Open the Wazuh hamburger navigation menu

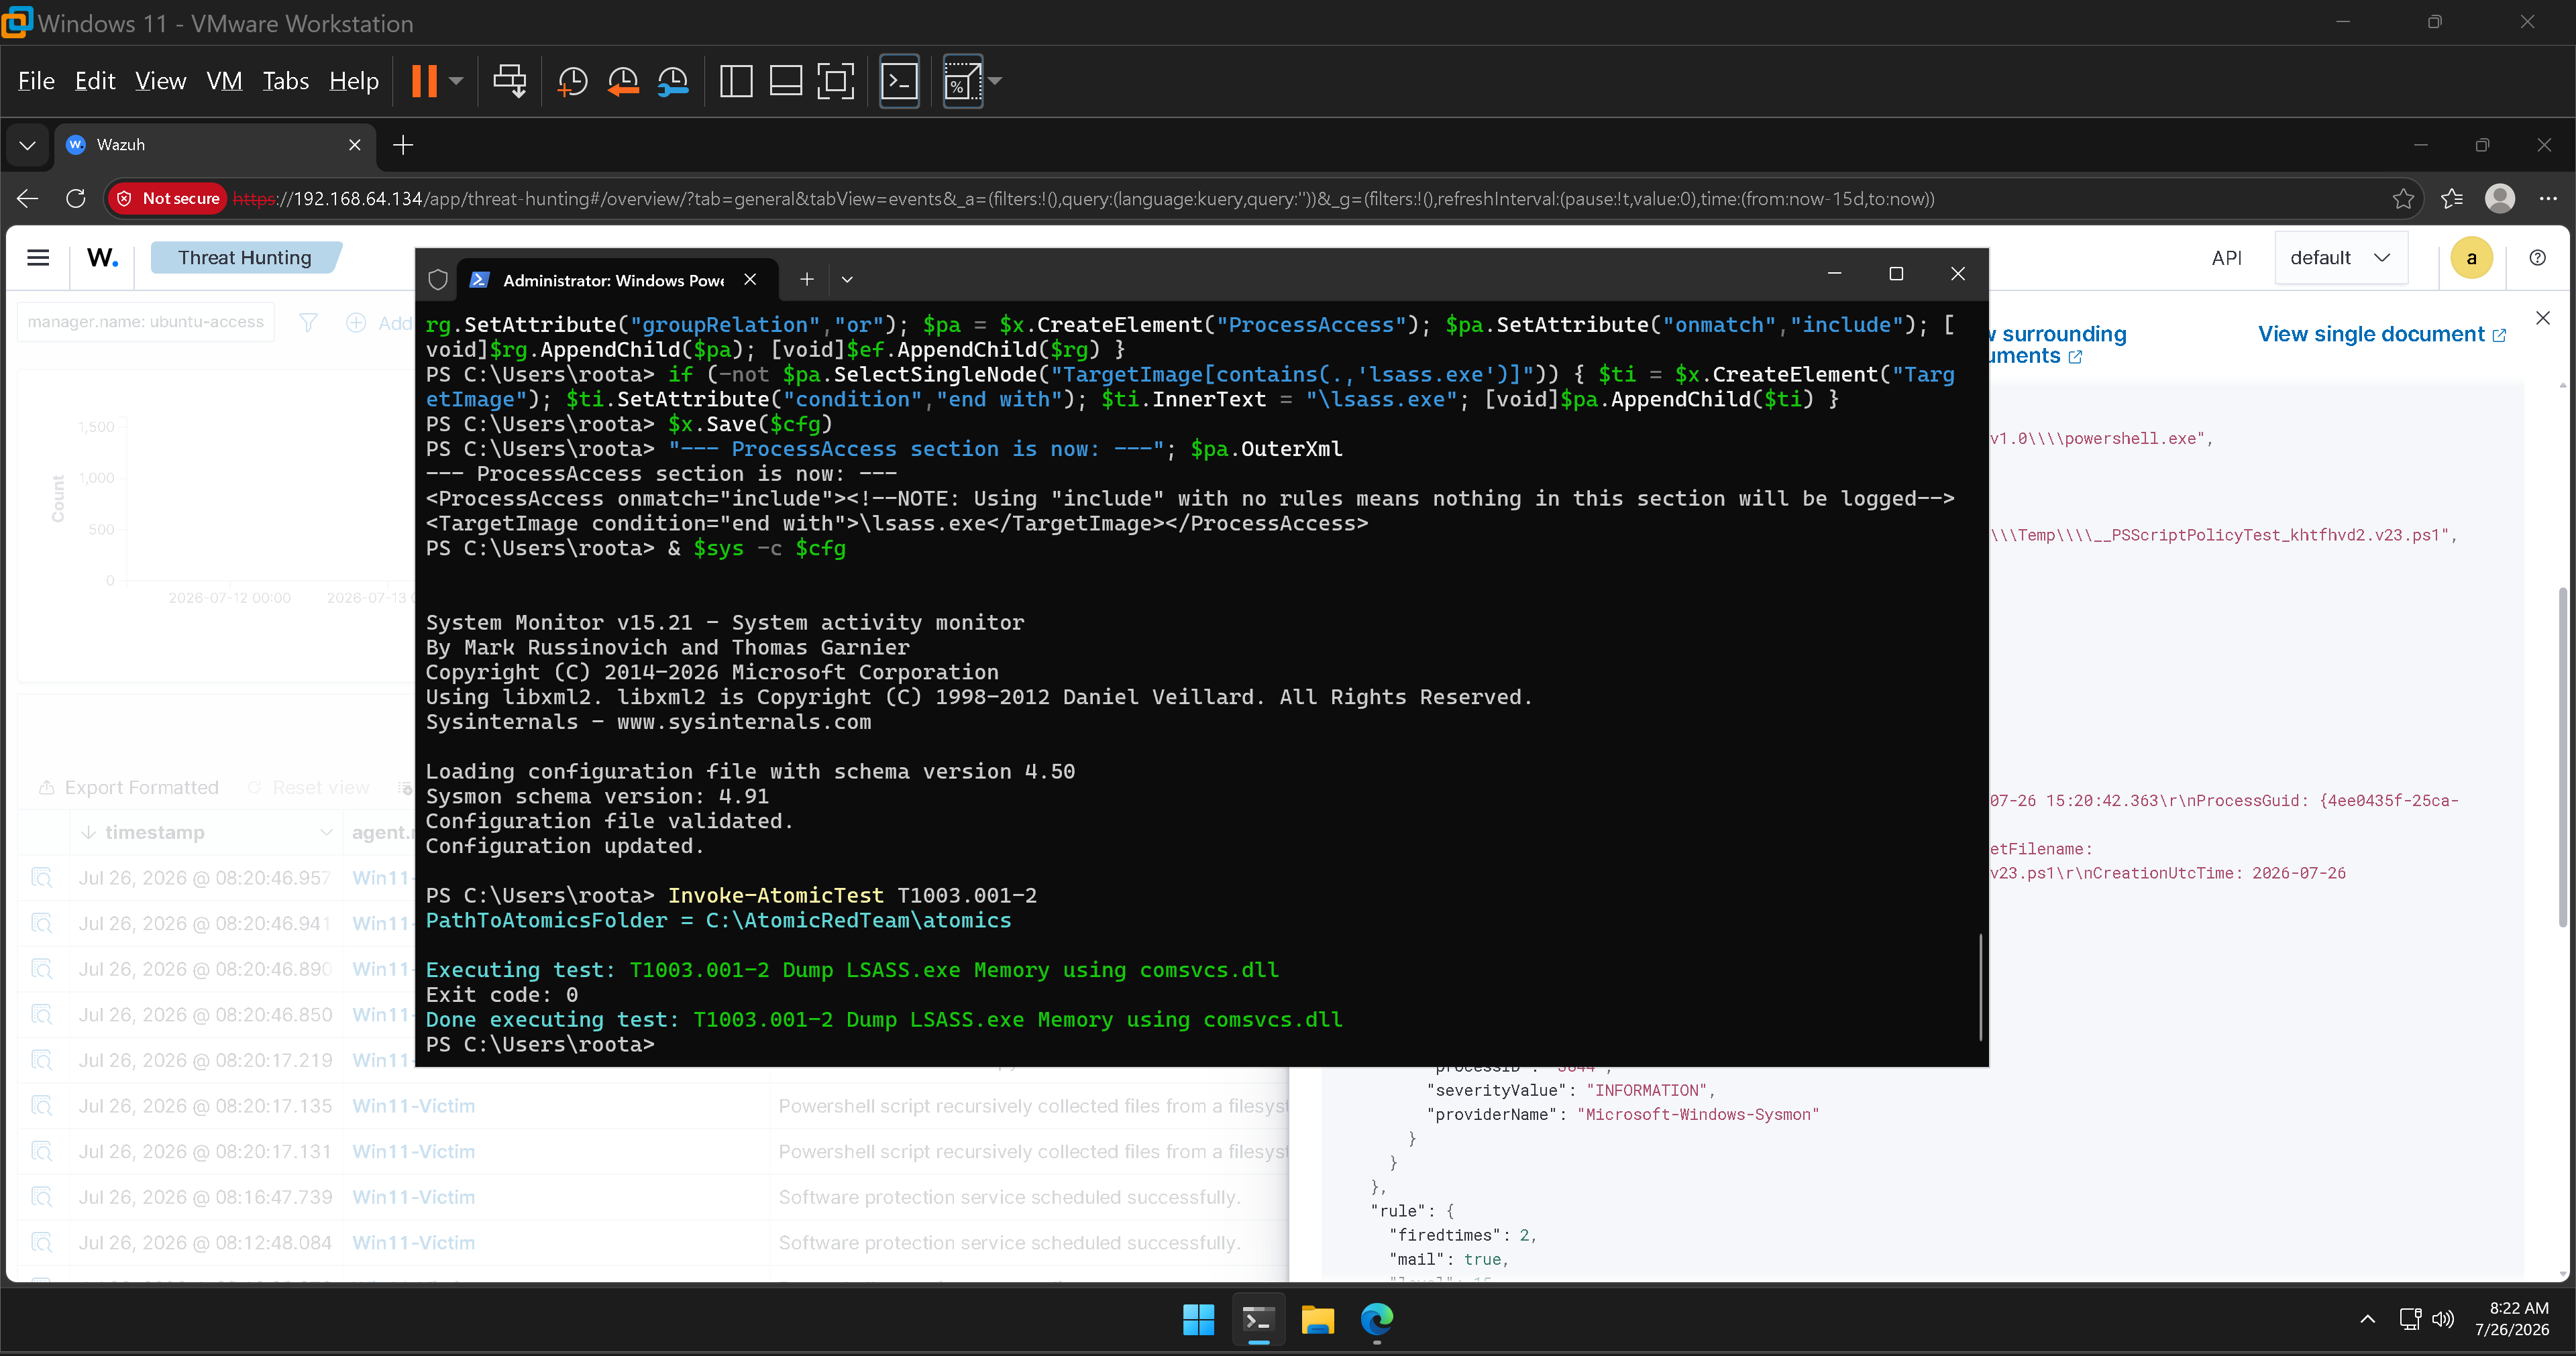coord(38,258)
